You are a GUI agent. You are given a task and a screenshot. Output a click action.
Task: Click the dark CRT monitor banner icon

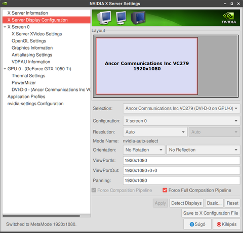tap(138, 18)
